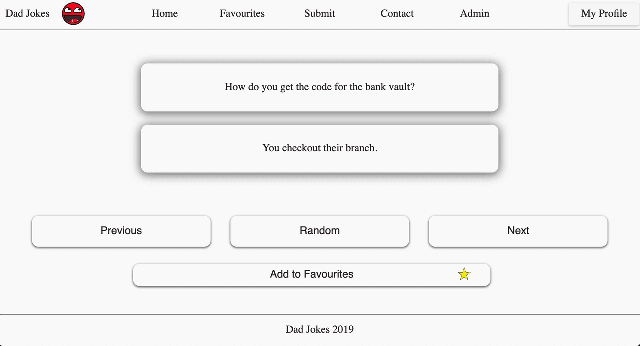Load a Random joke
This screenshot has width=640, height=346.
click(x=320, y=231)
